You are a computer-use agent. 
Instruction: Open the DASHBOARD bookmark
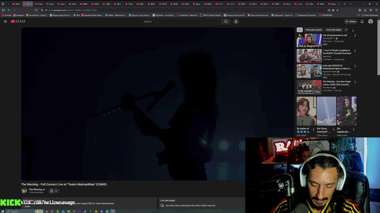coord(325,15)
